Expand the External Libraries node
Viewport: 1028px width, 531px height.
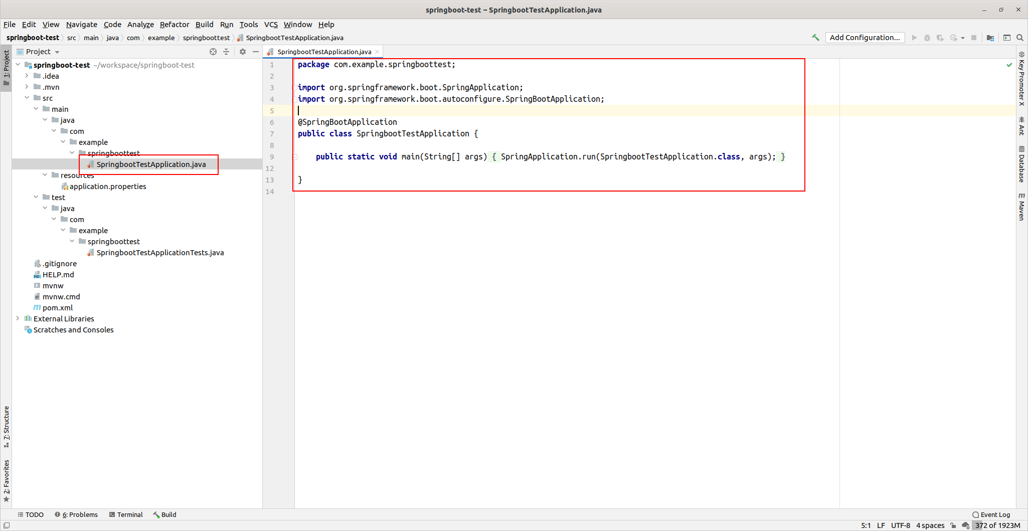18,318
